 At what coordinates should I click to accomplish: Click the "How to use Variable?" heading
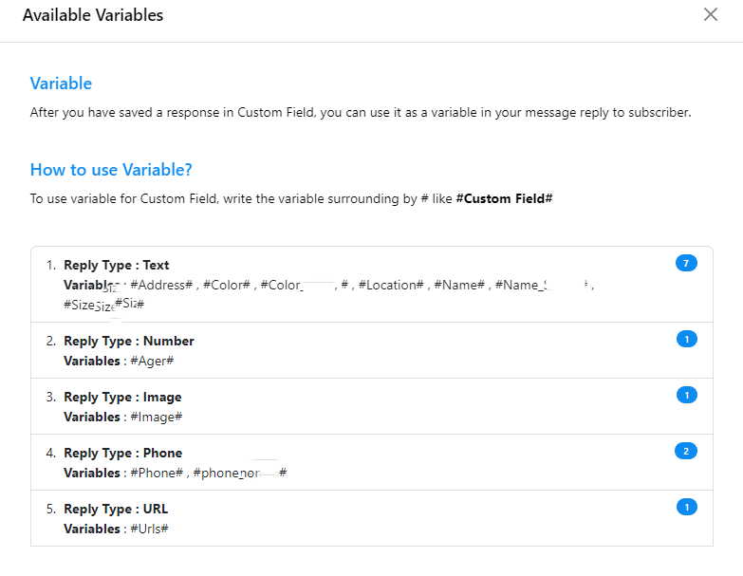point(111,170)
